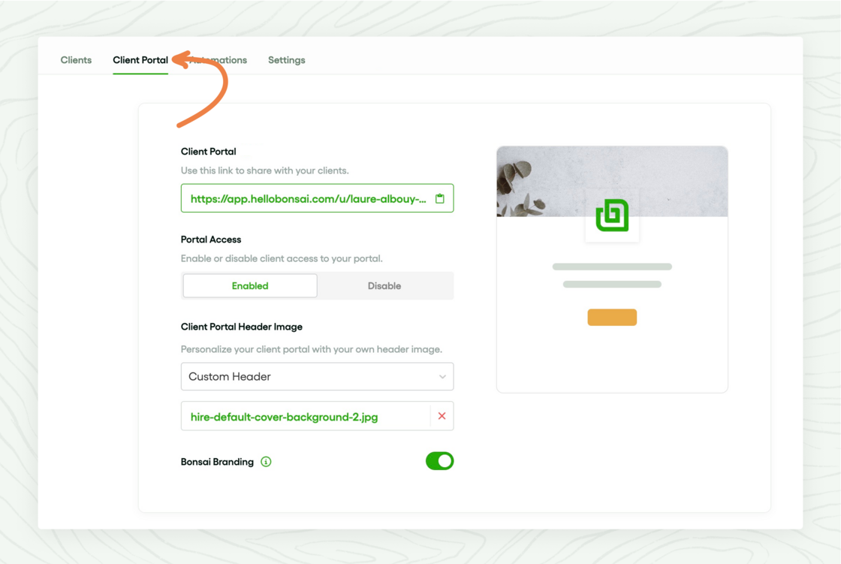Screen dimensions: 841x564
Task: Click the chevron arrow of header dropdown
Action: [442, 377]
